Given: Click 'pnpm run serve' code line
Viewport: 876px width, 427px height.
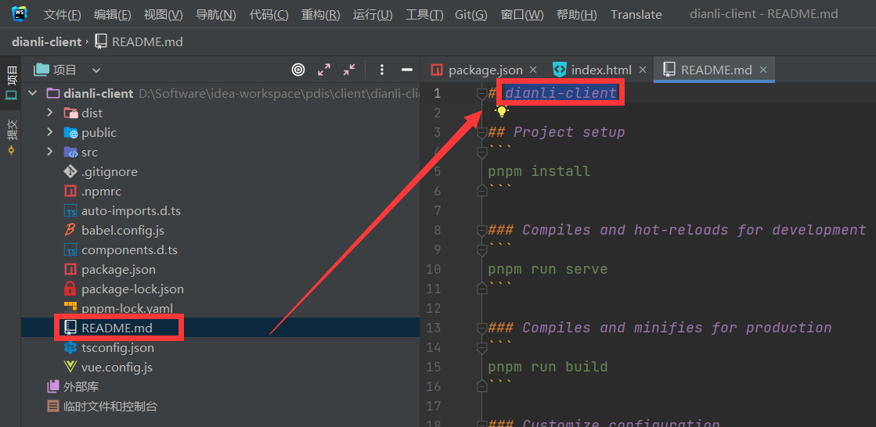Looking at the screenshot, I should 547,269.
